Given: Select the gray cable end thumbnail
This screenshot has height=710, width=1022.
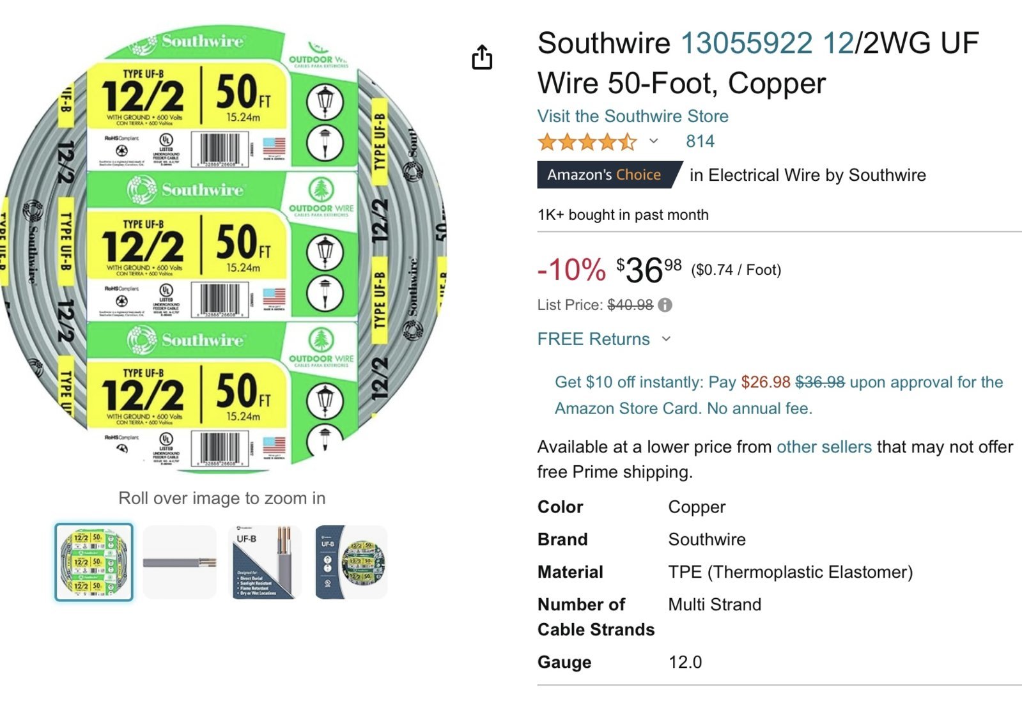Looking at the screenshot, I should pos(180,562).
